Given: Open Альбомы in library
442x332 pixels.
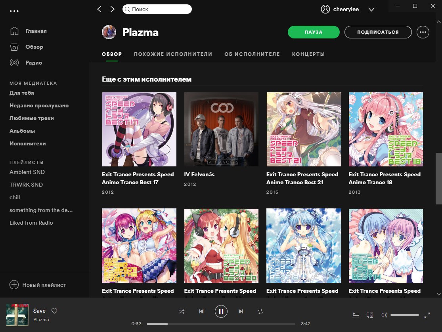Looking at the screenshot, I should [22, 131].
